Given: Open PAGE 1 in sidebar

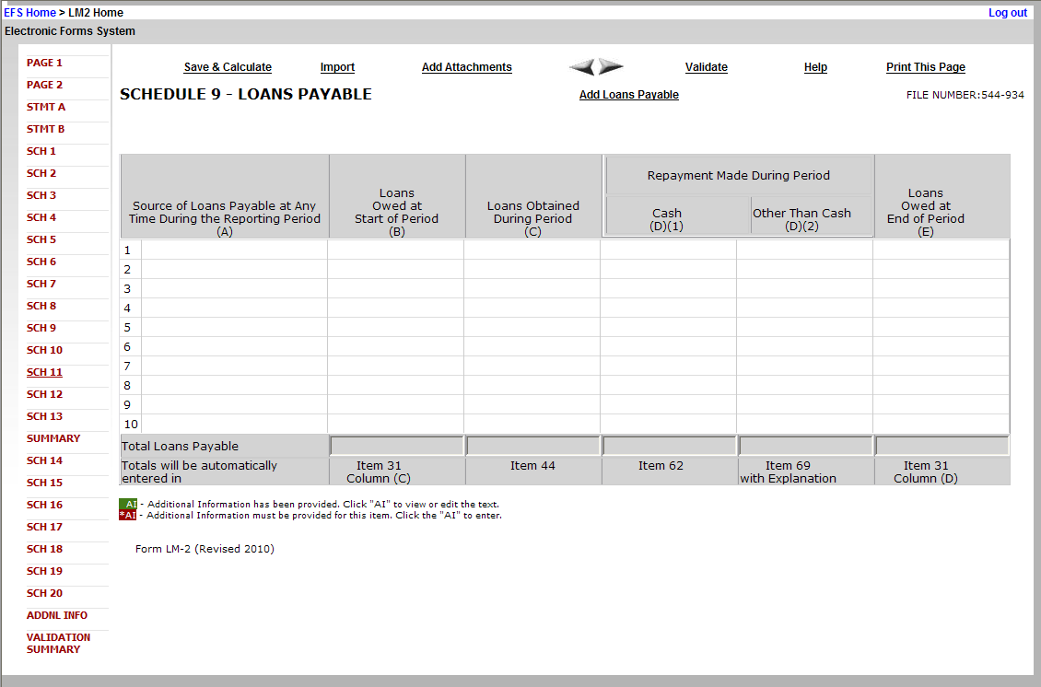Looking at the screenshot, I should [44, 63].
